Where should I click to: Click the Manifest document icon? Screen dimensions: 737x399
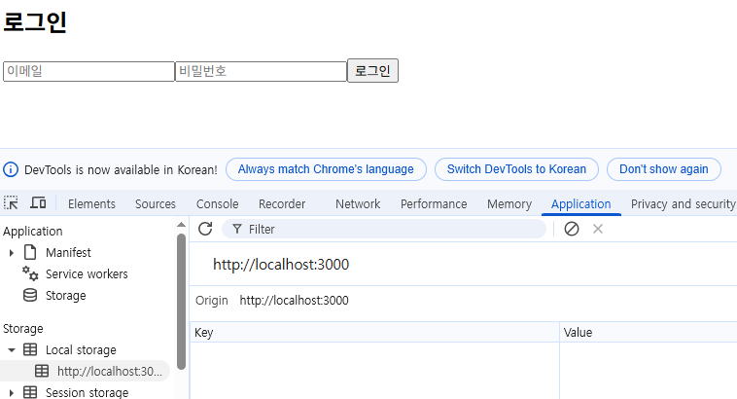tap(30, 252)
